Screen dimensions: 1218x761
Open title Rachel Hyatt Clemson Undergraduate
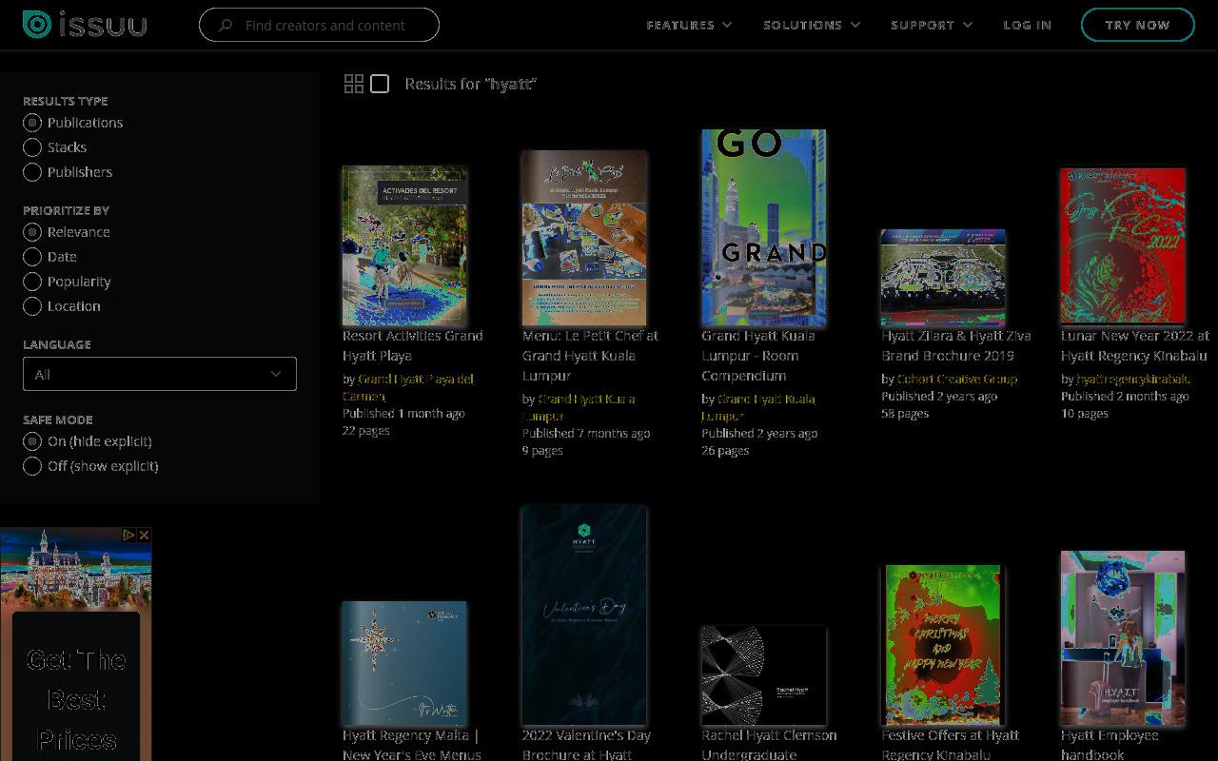[x=769, y=745]
